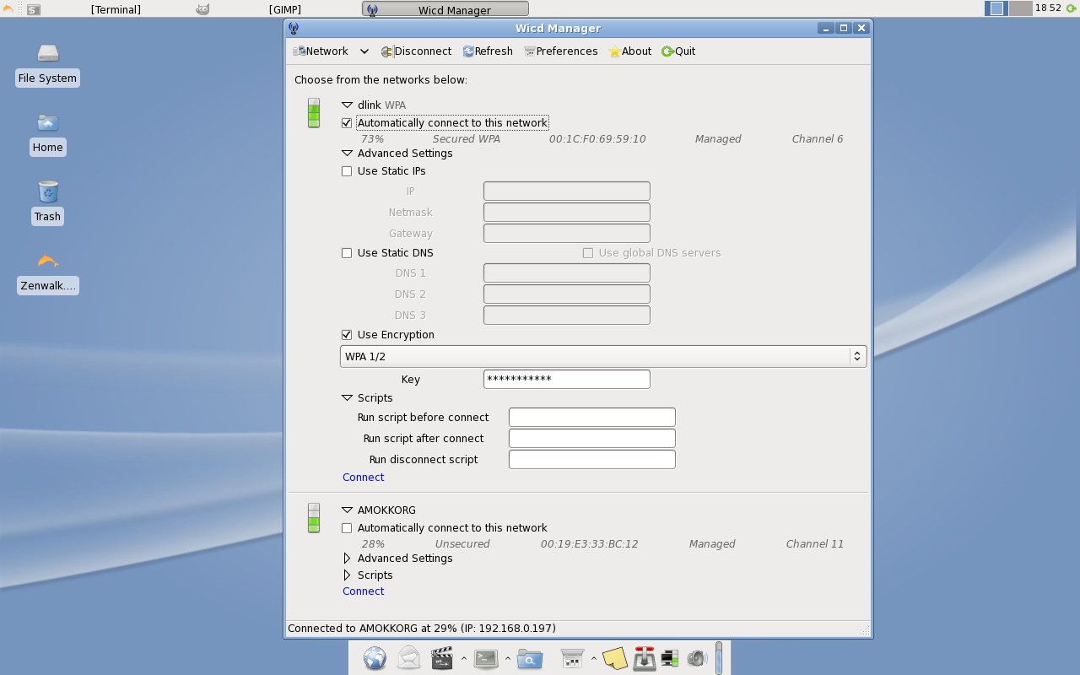The height and width of the screenshot is (675, 1080).
Task: Open the terminal icon in dock
Action: (486, 658)
